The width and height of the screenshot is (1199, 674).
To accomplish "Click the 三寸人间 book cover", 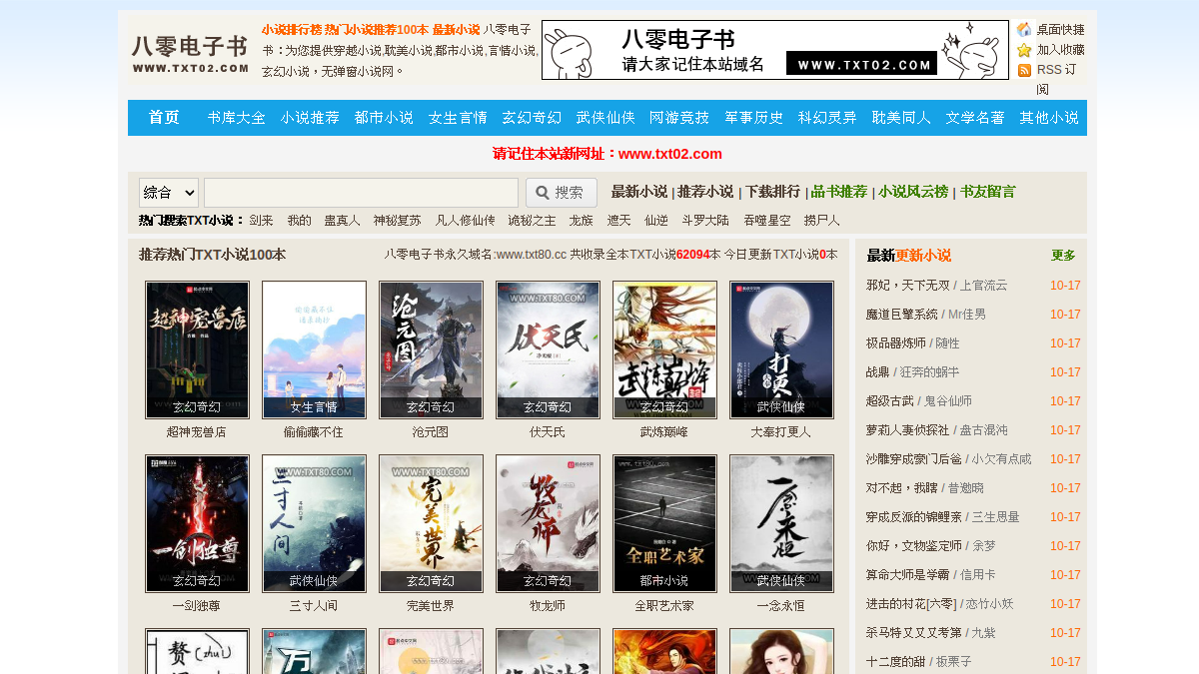I will point(314,523).
